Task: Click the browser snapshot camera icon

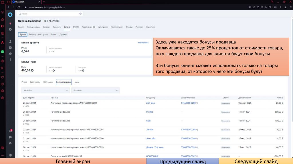Action: (x=258, y=7)
